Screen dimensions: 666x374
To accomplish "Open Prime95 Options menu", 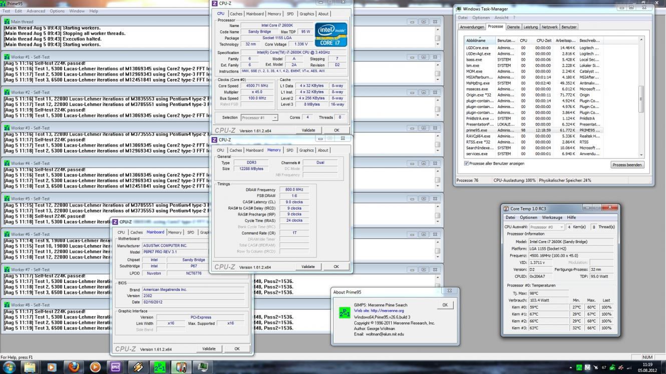I will [57, 11].
